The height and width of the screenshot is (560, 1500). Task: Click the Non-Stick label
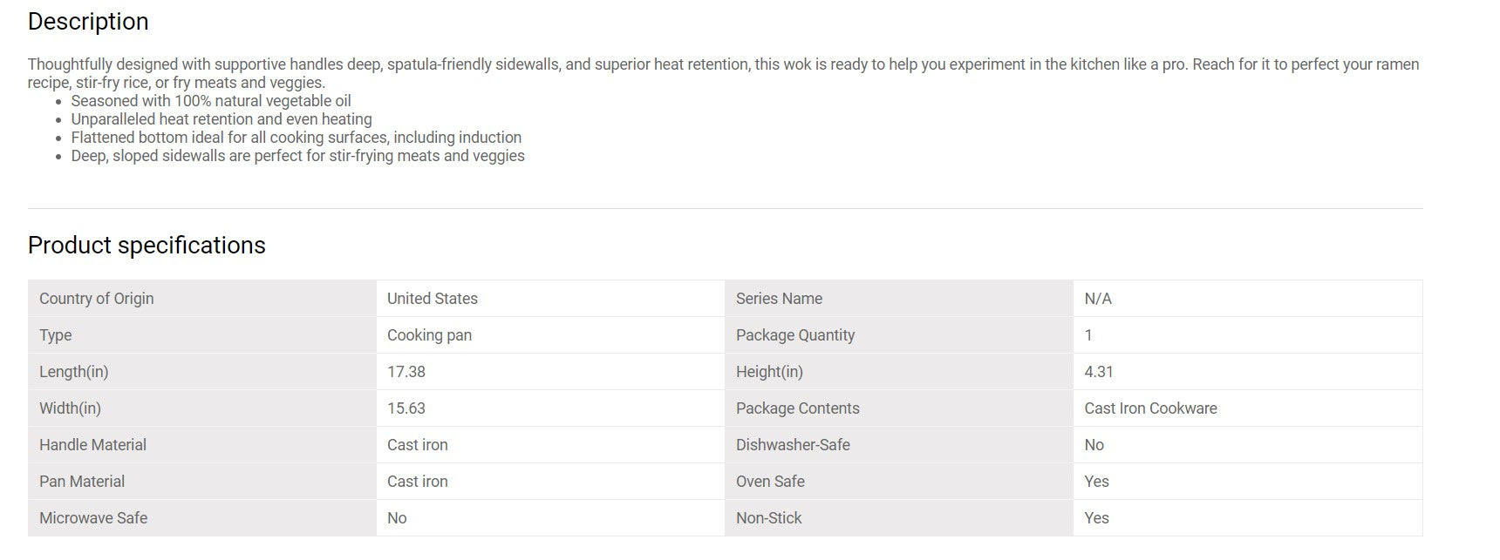click(768, 518)
